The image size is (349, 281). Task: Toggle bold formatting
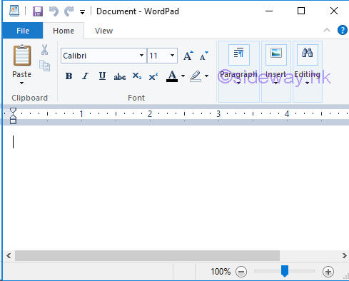pos(69,76)
